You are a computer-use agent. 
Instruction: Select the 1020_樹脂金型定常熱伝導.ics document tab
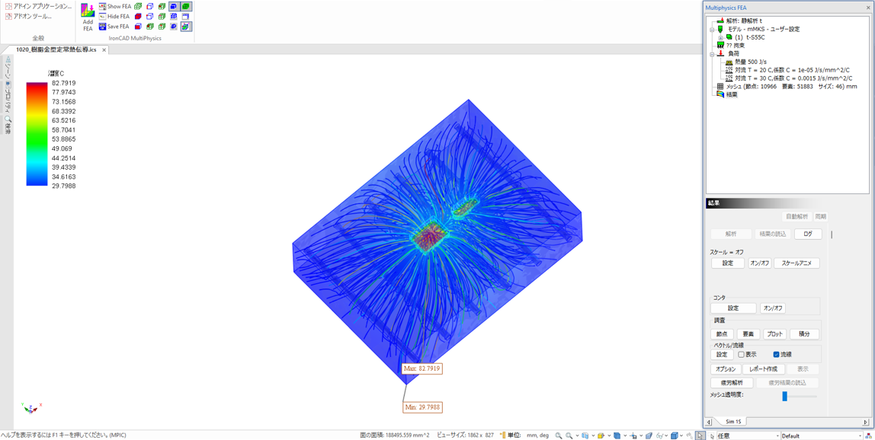[56, 49]
